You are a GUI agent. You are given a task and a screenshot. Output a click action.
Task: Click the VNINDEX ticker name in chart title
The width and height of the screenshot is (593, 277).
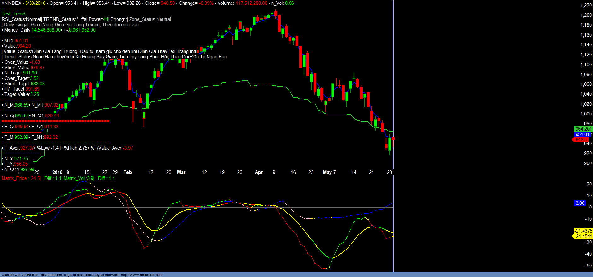click(11, 3)
